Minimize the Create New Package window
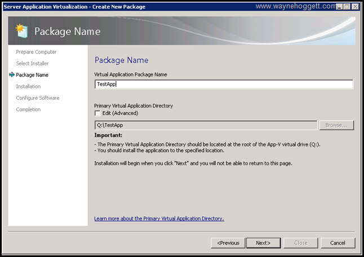The width and height of the screenshot is (364, 257). click(338, 7)
